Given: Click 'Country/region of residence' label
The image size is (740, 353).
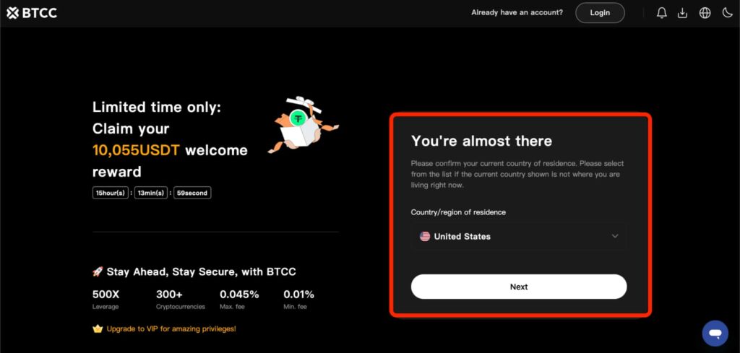Looking at the screenshot, I should coord(458,212).
